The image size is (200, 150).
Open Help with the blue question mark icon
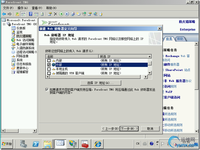31,14
